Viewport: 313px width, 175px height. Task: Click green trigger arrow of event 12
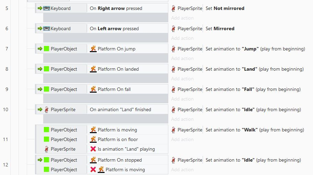(x=40, y=160)
